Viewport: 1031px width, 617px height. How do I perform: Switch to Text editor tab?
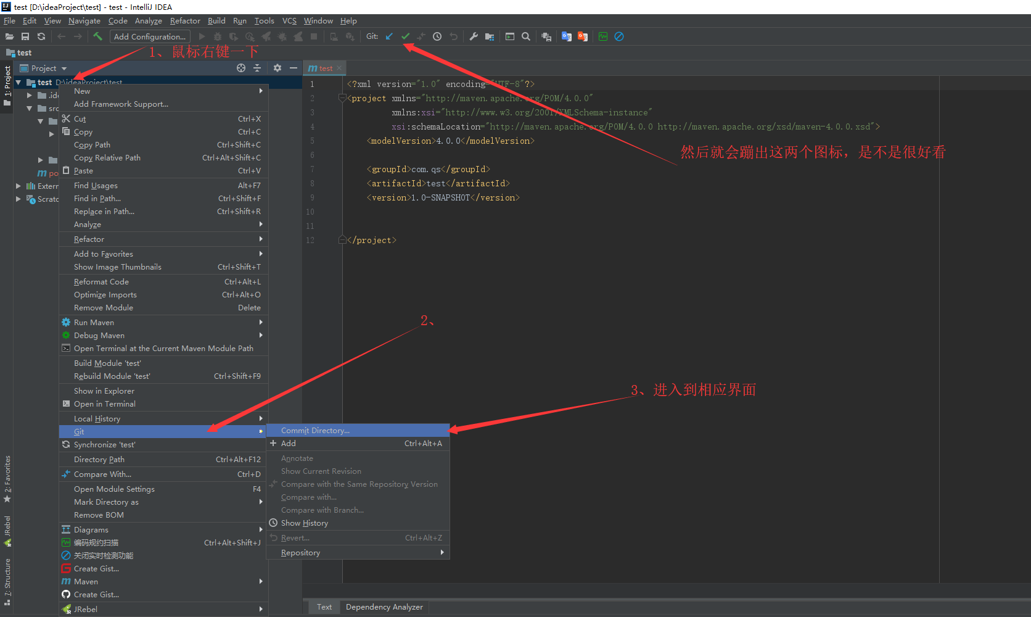point(324,607)
